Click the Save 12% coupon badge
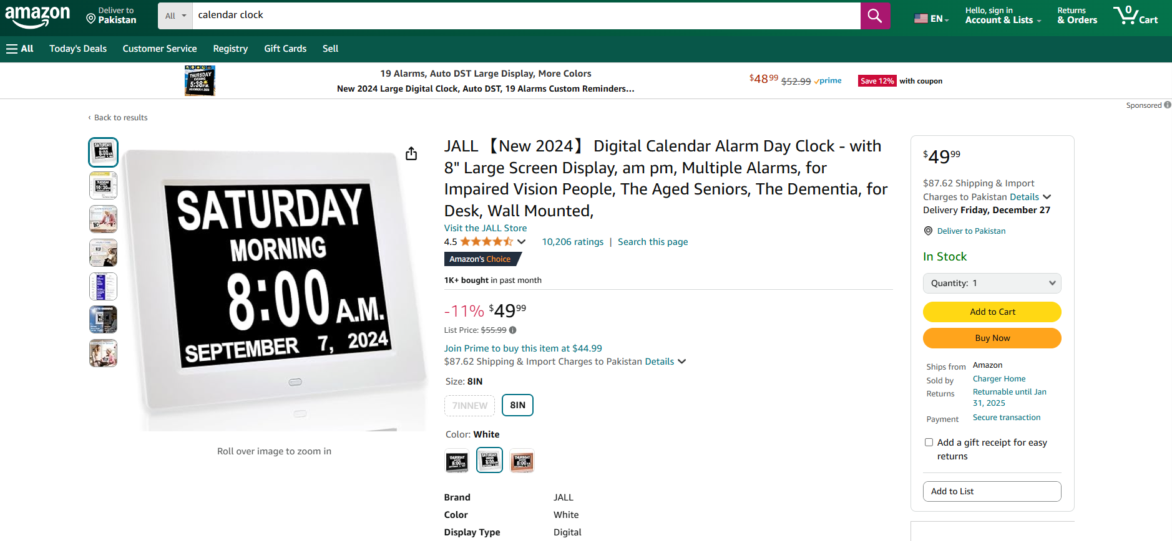1172x541 pixels. (877, 80)
